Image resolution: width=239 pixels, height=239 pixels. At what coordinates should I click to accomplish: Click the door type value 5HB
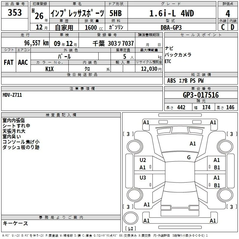tap(116, 13)
